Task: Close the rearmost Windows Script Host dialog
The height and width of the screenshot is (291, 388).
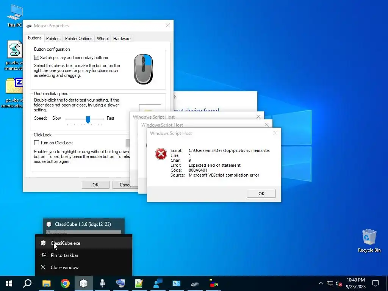Action: tap(258, 117)
